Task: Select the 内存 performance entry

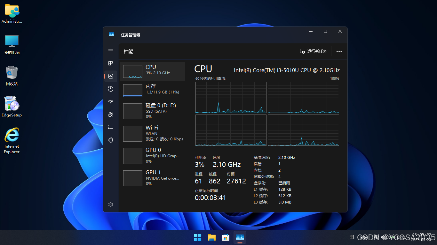Action: 153,91
